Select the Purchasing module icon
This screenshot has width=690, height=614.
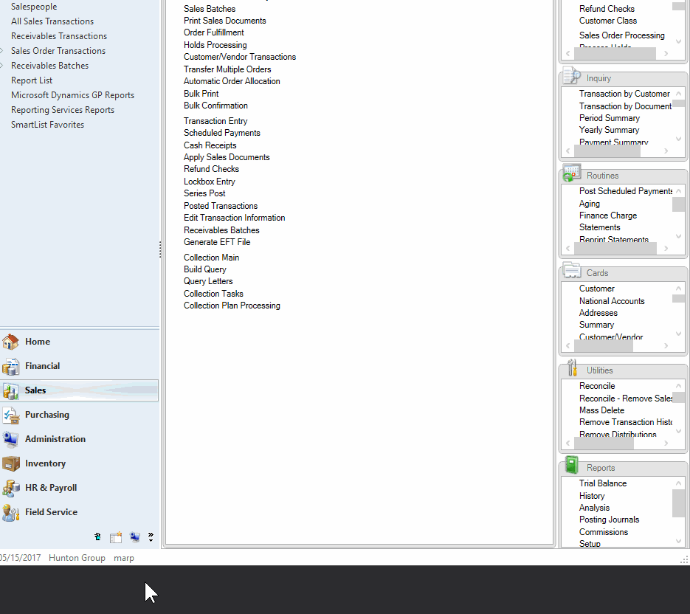pos(10,415)
